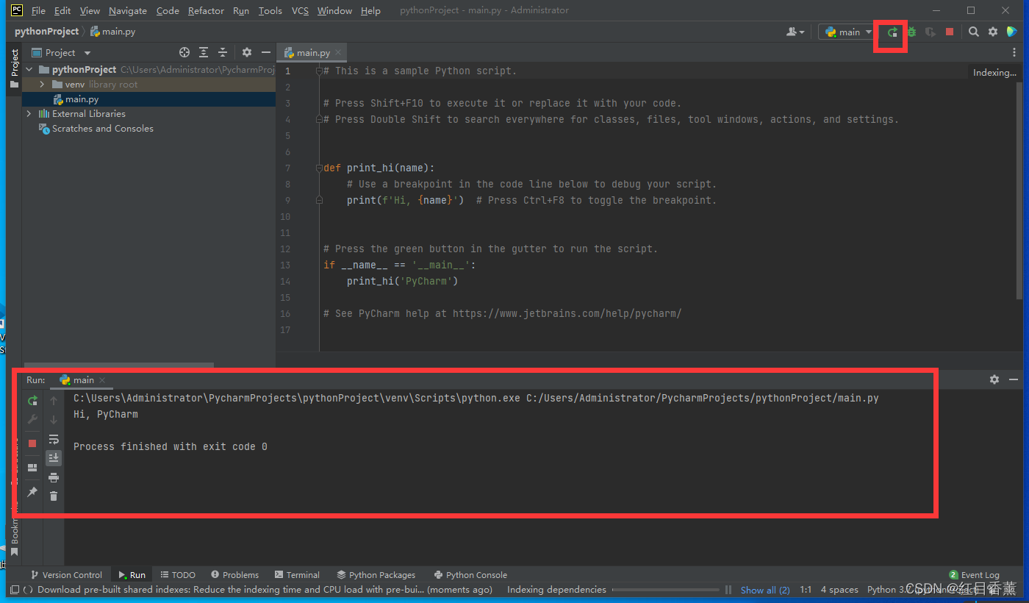Run with coverage from the top toolbar
The width and height of the screenshot is (1029, 603).
coord(931,32)
